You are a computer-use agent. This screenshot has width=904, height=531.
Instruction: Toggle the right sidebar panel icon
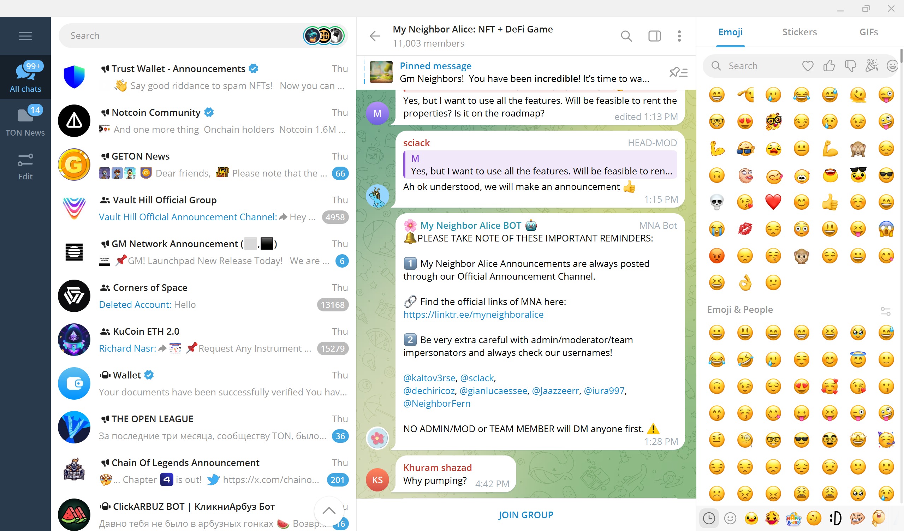[x=654, y=36]
